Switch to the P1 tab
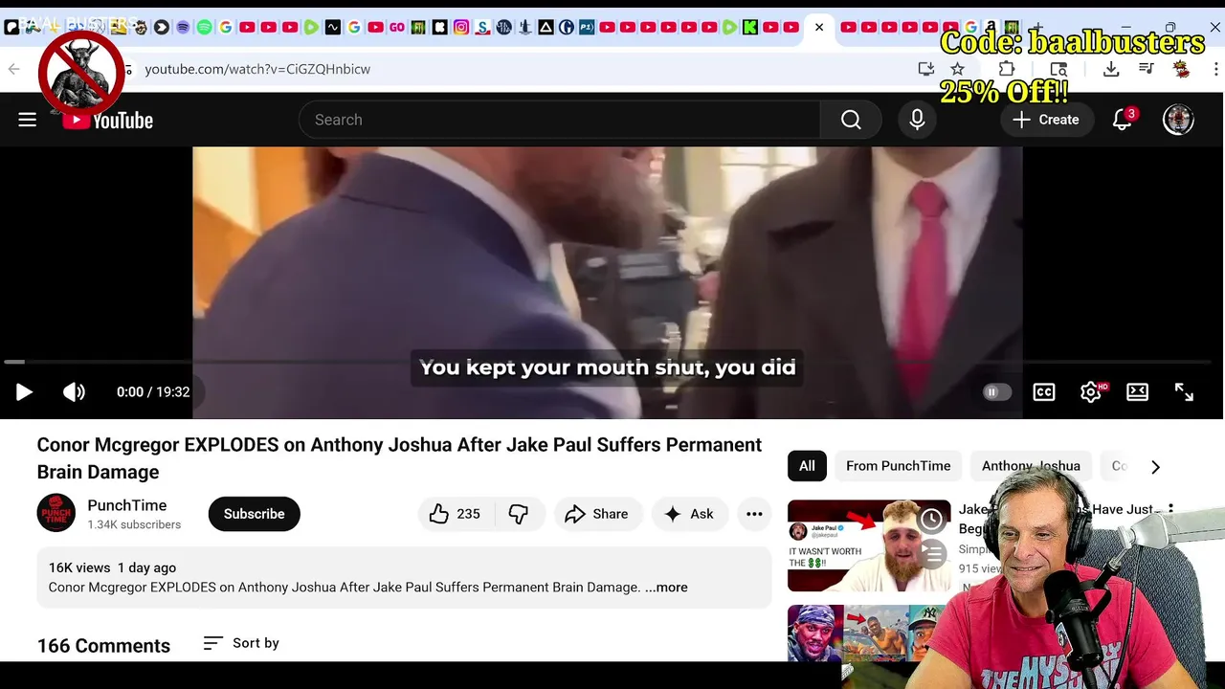Viewport: 1225px width, 689px height. [x=587, y=28]
